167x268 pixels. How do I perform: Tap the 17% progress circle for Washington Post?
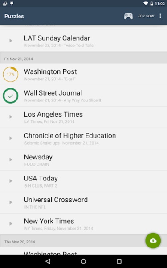(x=11, y=74)
